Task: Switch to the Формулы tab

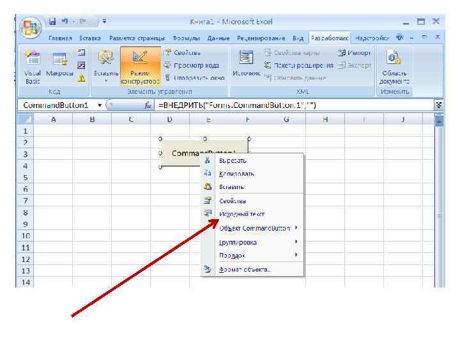Action: (x=186, y=38)
